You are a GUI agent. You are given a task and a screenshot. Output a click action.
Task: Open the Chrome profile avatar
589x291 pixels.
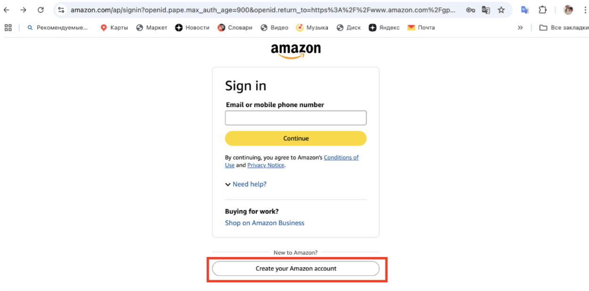pyautogui.click(x=568, y=10)
